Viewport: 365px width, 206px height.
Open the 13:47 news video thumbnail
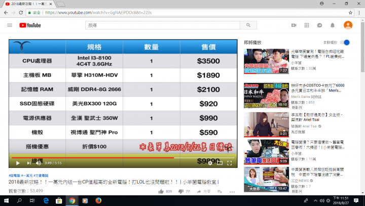point(266,180)
